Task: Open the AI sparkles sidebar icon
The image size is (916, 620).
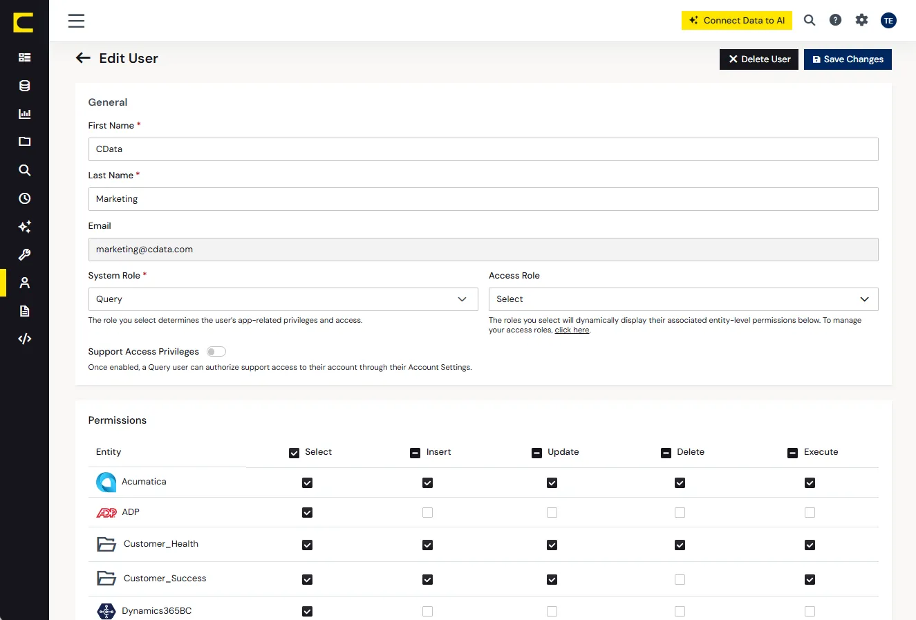Action: click(x=25, y=227)
